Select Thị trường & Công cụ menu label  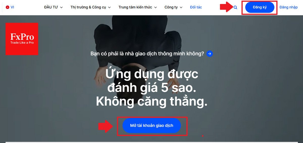pyautogui.click(x=88, y=7)
